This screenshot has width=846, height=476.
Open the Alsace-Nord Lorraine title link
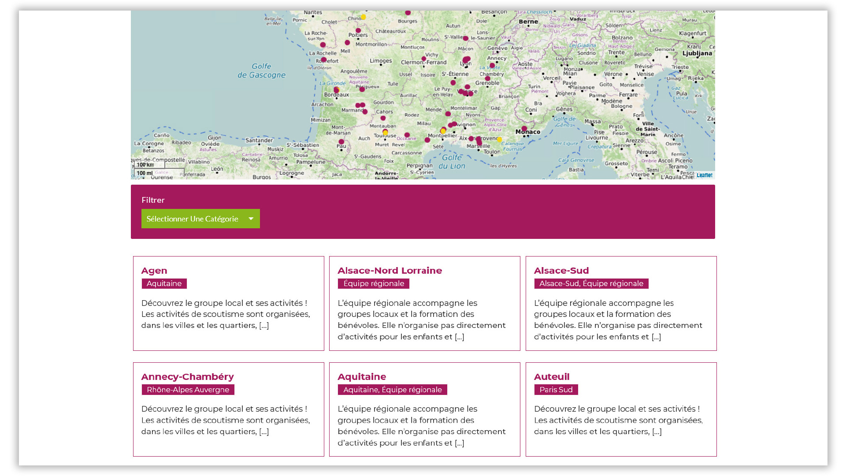(390, 271)
